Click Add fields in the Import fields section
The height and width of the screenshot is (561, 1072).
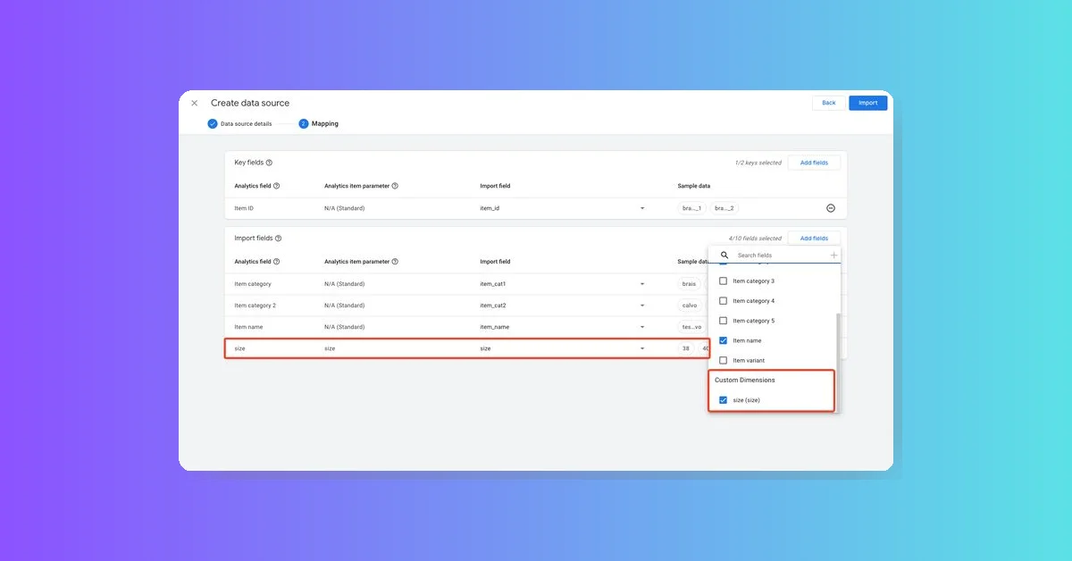(814, 239)
